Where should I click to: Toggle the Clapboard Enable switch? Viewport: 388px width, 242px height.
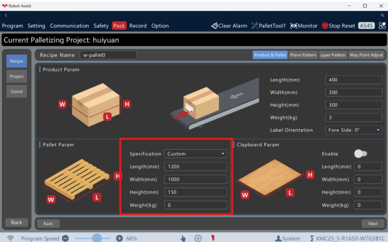pyautogui.click(x=361, y=153)
